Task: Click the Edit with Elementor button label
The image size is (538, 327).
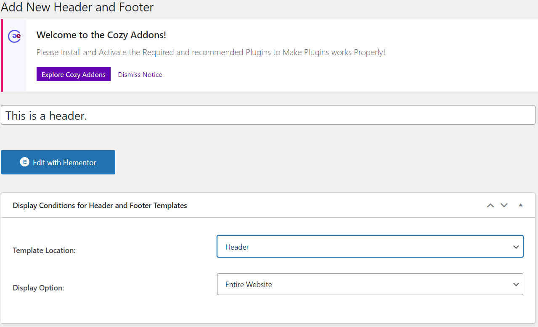Action: (x=64, y=163)
